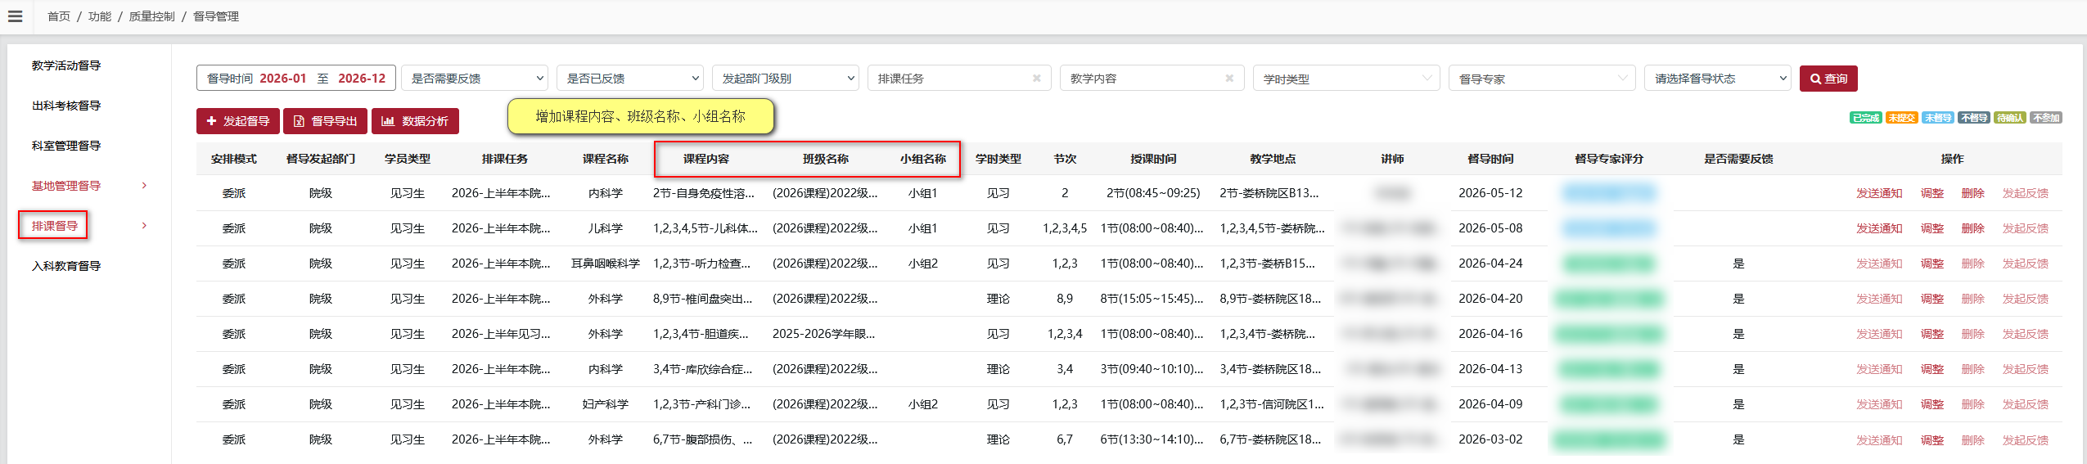Click the 督导时间 end date 2026-12
This screenshot has height=464, width=2087.
361,79
